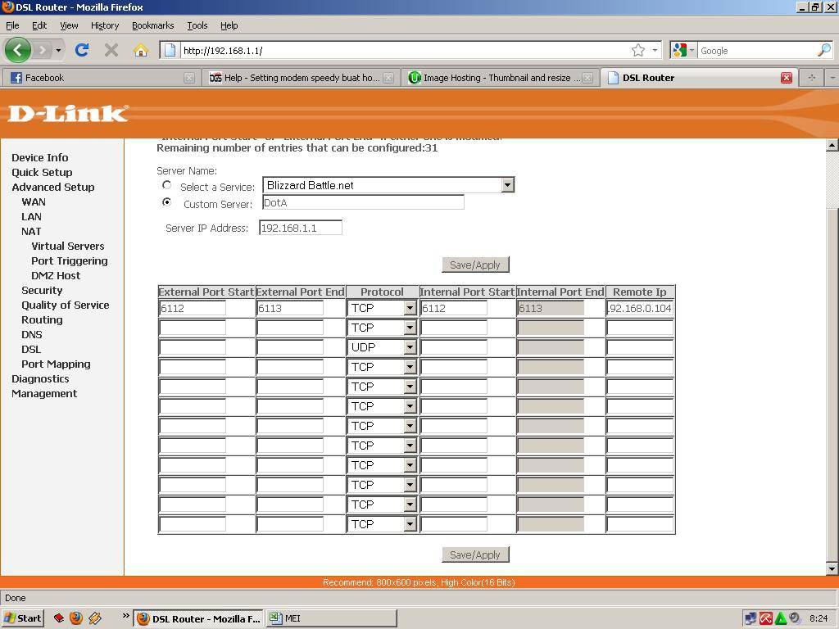Click the URL address bar

(x=405, y=50)
